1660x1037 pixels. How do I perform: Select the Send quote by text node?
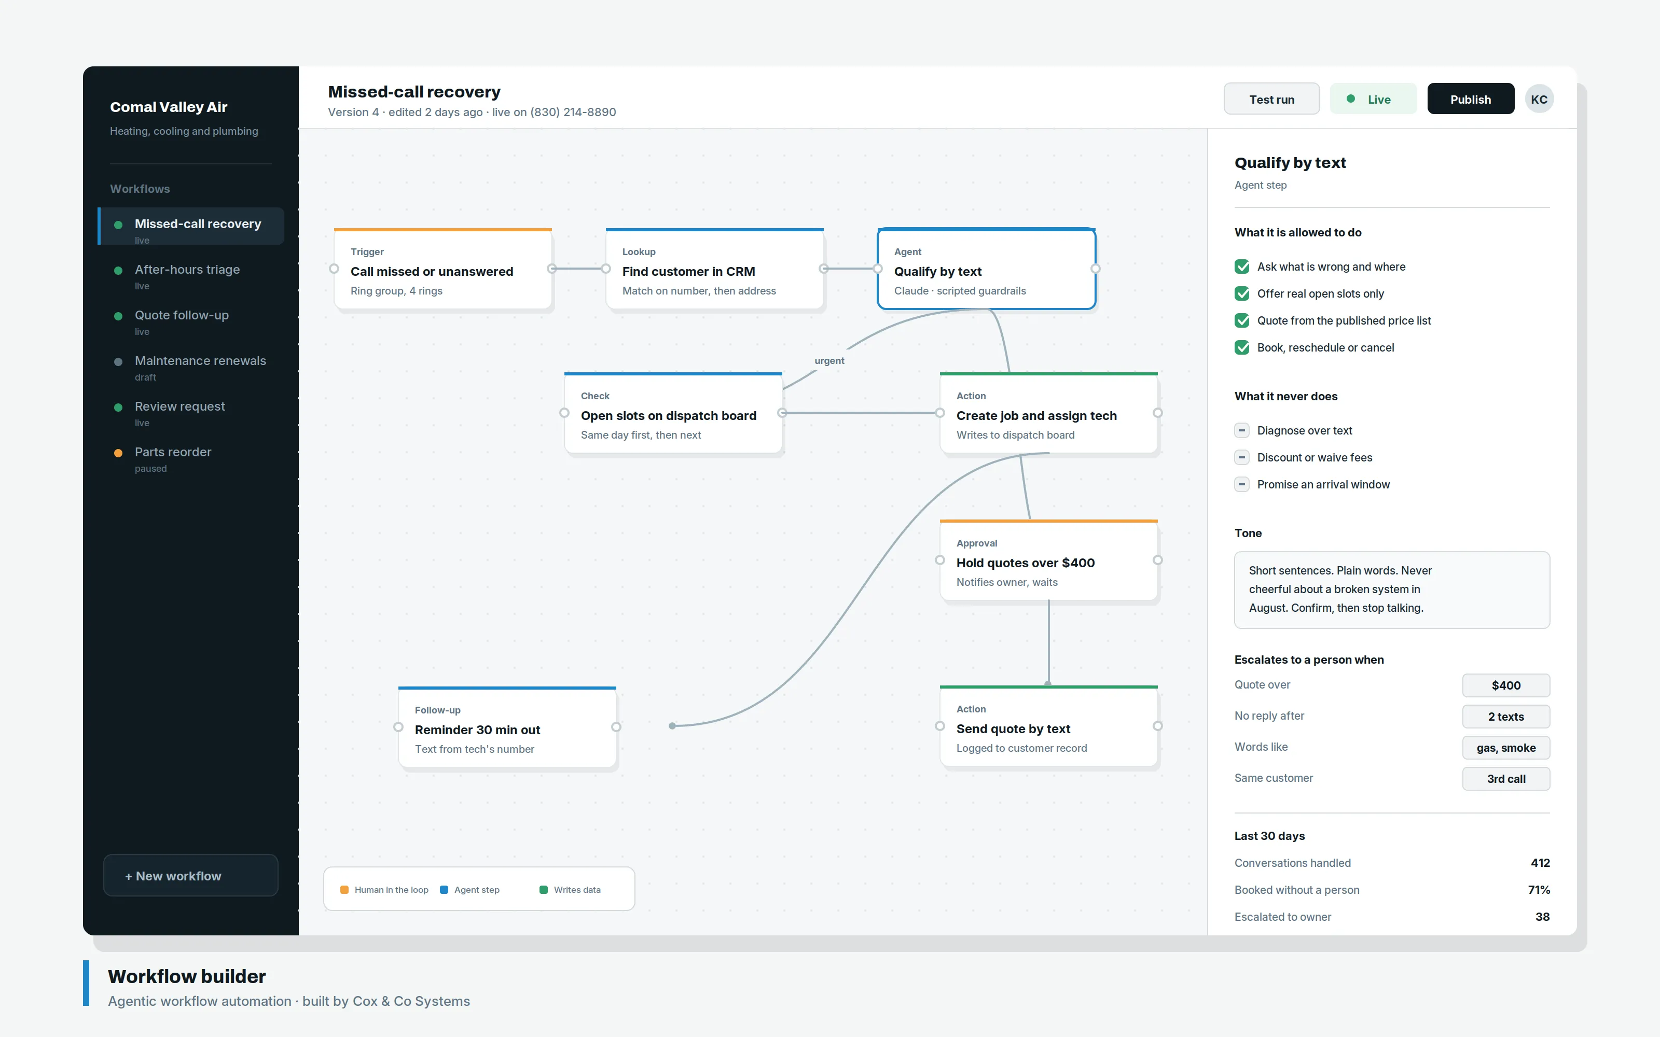(1048, 726)
